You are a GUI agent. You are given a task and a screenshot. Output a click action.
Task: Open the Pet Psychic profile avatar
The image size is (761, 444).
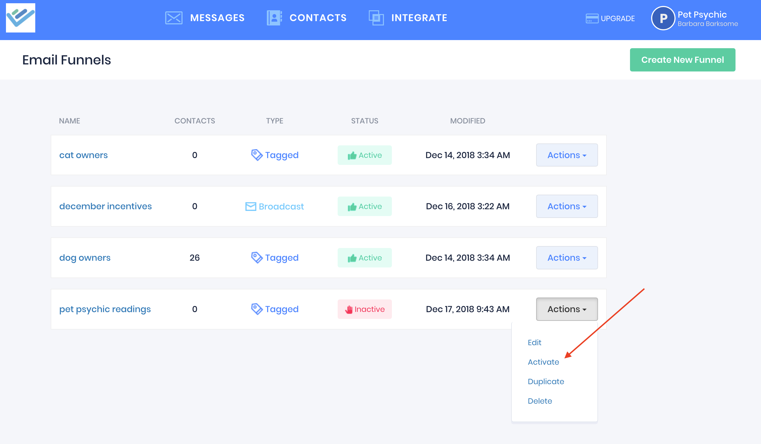point(663,18)
